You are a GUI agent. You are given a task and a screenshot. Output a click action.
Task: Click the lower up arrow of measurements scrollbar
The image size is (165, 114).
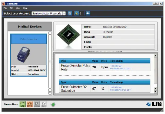click(155, 89)
